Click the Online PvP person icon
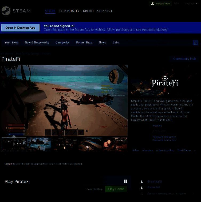Viewport: 201px width, 202px height. 142,188
